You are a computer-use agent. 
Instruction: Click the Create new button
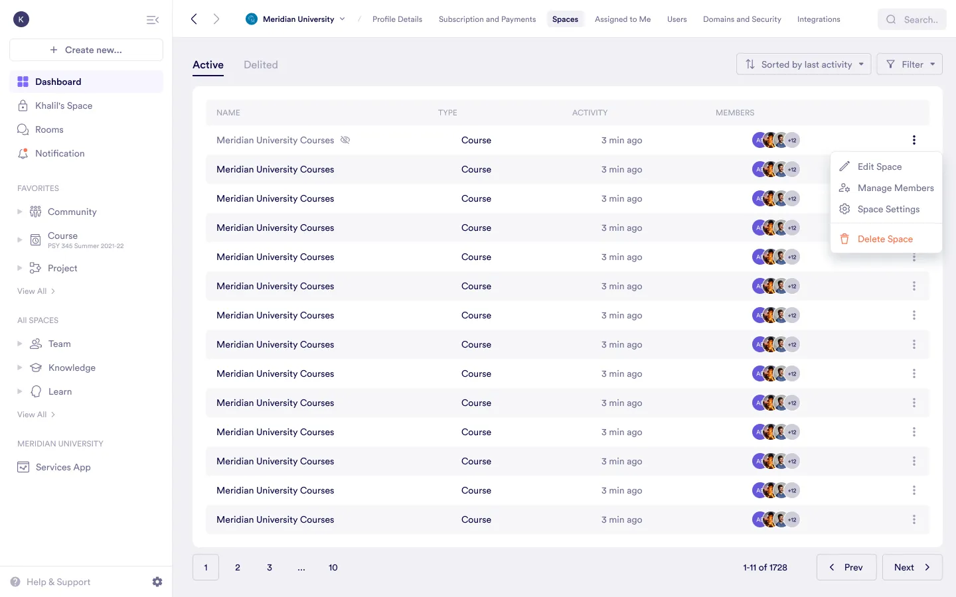click(x=86, y=50)
